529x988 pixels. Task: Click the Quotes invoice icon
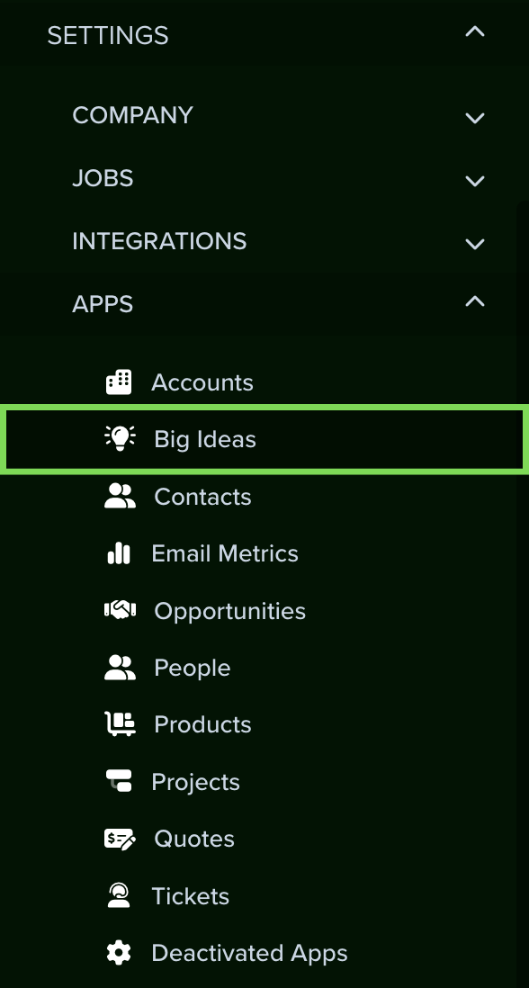[x=120, y=839]
